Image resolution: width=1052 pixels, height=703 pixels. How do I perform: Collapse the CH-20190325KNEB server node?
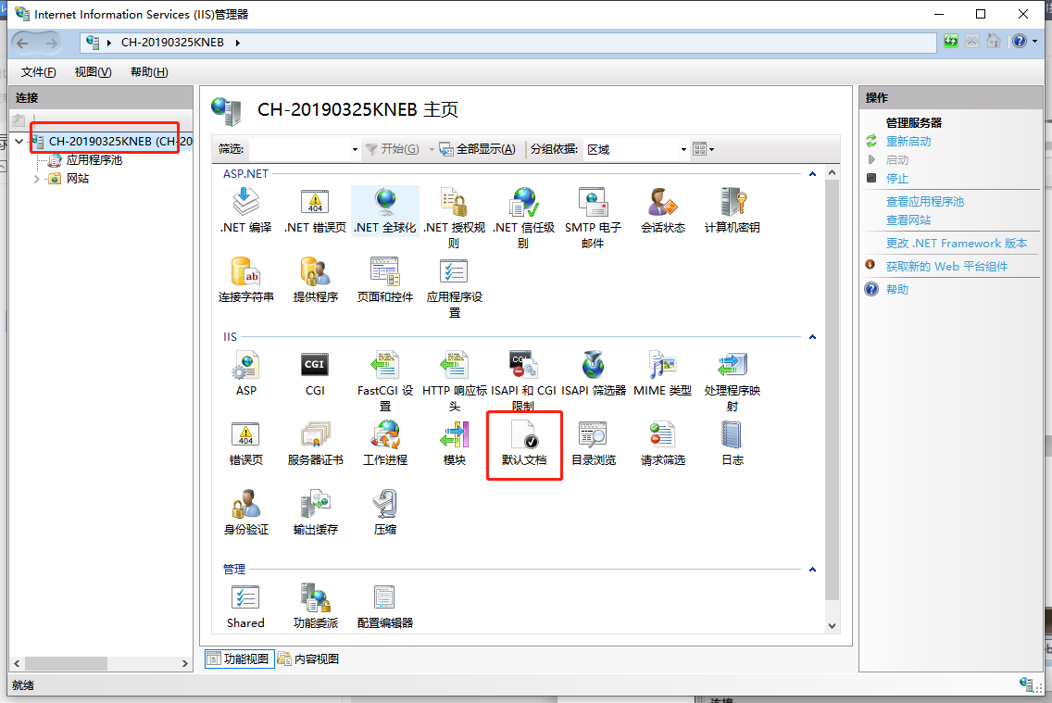click(x=19, y=142)
